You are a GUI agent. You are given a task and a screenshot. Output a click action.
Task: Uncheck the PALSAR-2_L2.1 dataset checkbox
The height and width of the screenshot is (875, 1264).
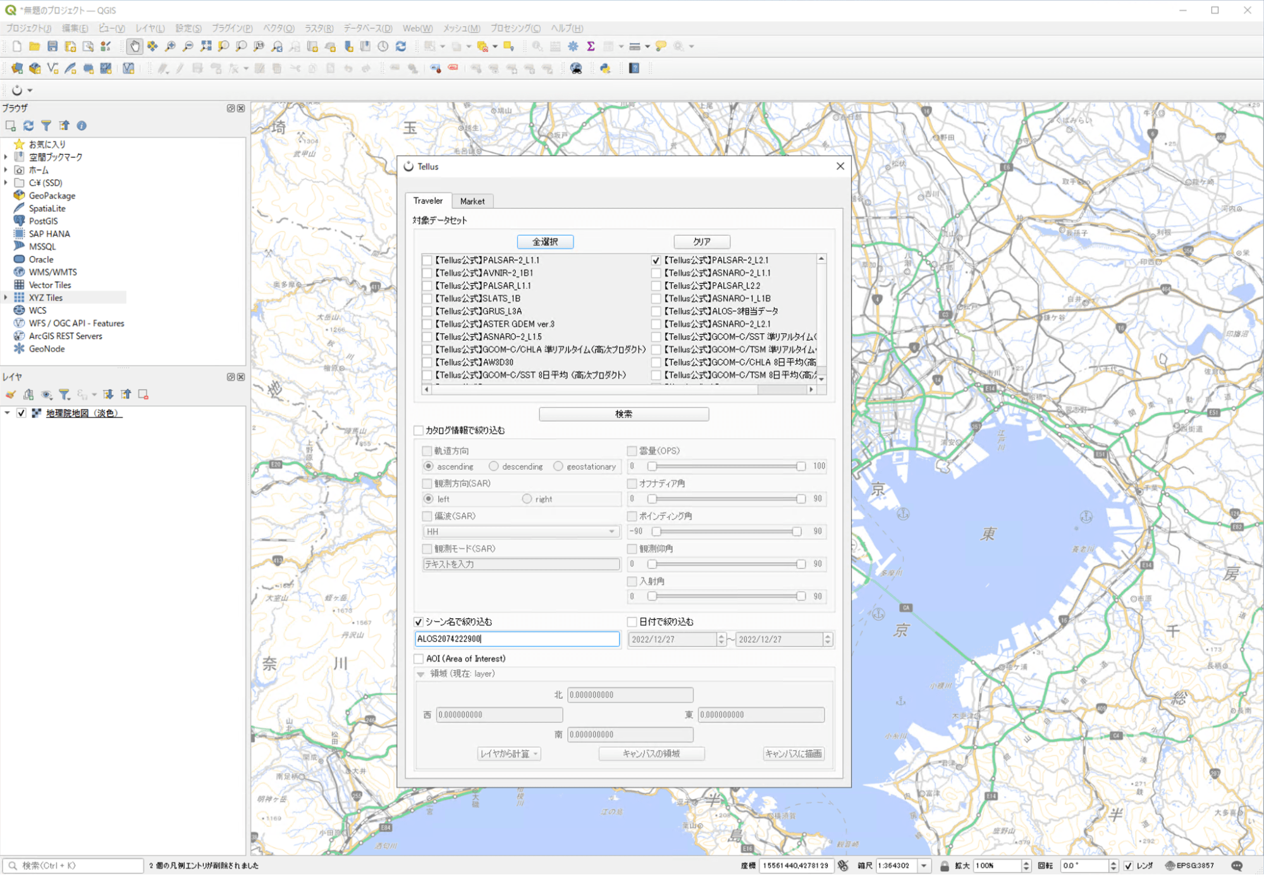pos(656,260)
